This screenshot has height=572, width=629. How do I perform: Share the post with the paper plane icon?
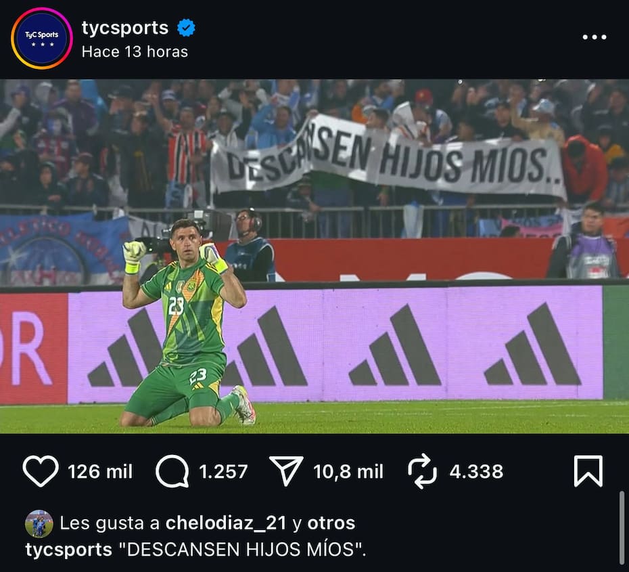(286, 471)
